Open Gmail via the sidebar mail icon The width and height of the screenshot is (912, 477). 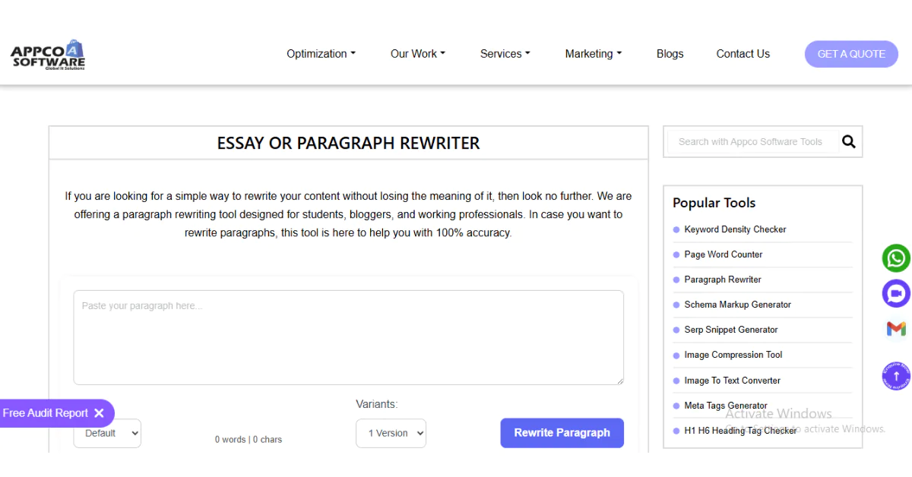[895, 329]
